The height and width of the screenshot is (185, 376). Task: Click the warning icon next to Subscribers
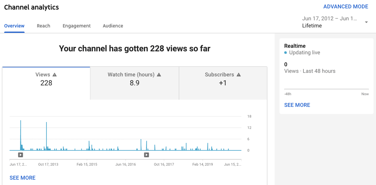point(239,74)
